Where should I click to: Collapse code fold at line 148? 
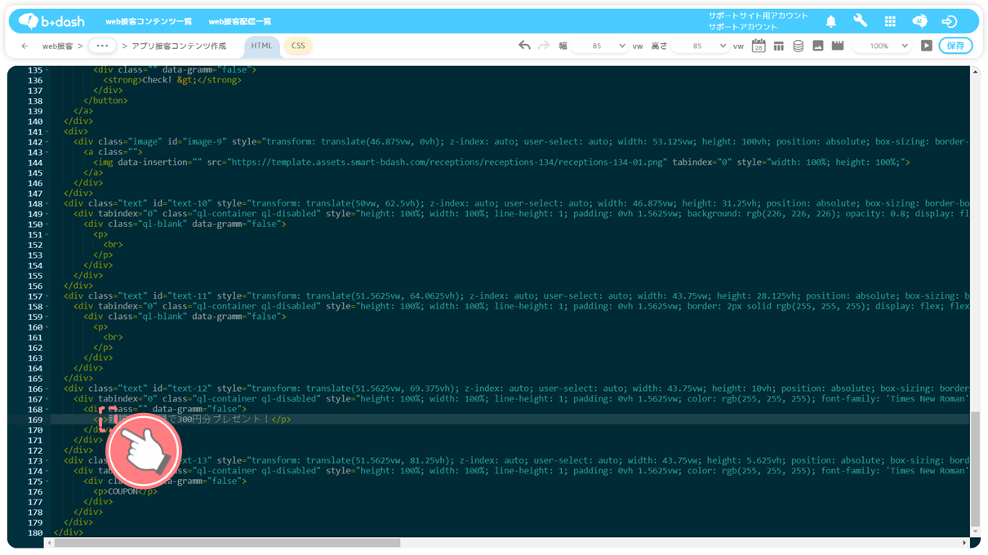tap(47, 203)
